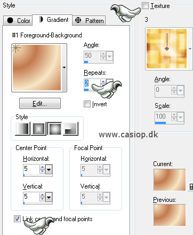
Task: Switch to the Pattern tab
Action: click(89, 21)
